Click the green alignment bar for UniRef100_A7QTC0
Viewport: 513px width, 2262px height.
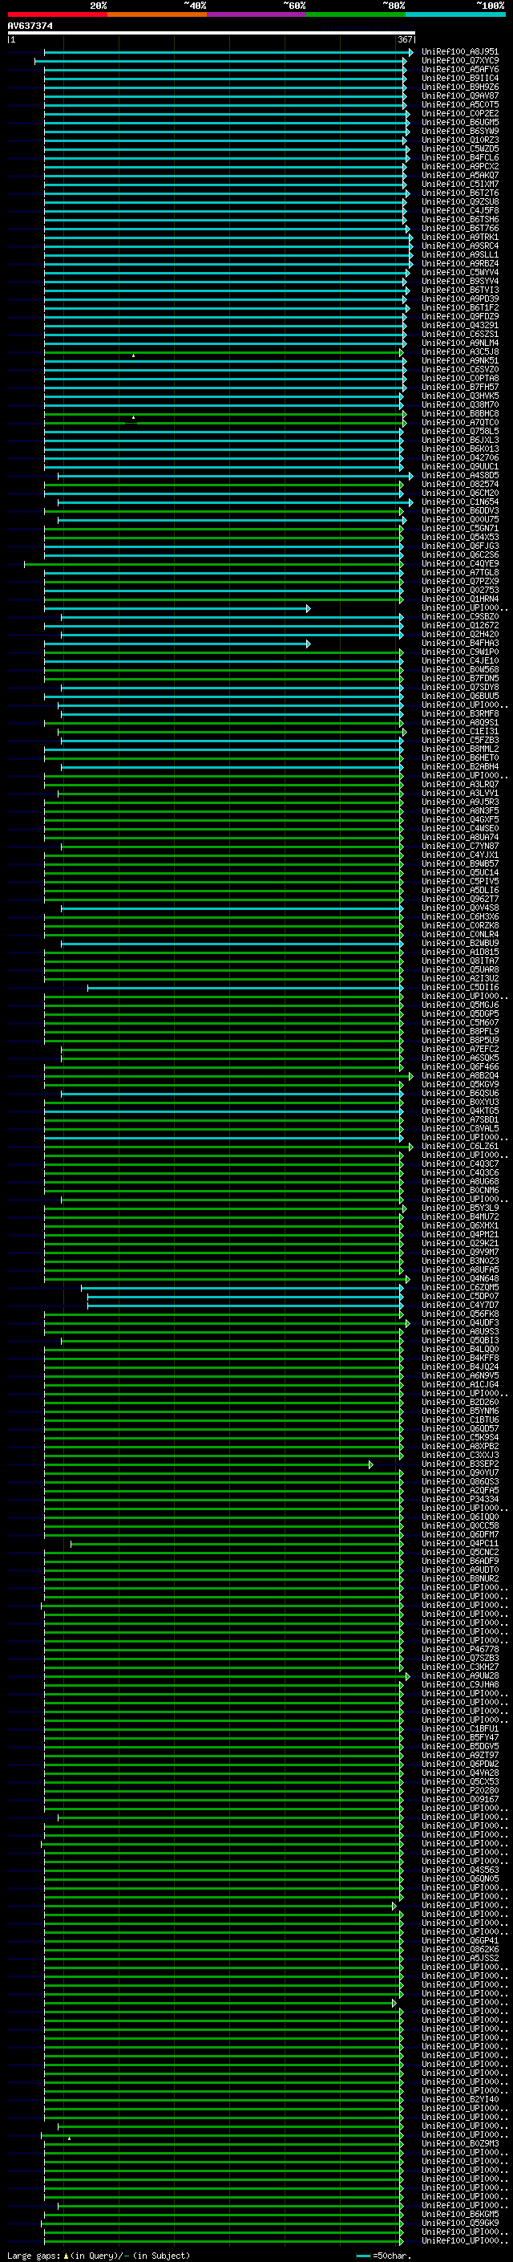224,422
